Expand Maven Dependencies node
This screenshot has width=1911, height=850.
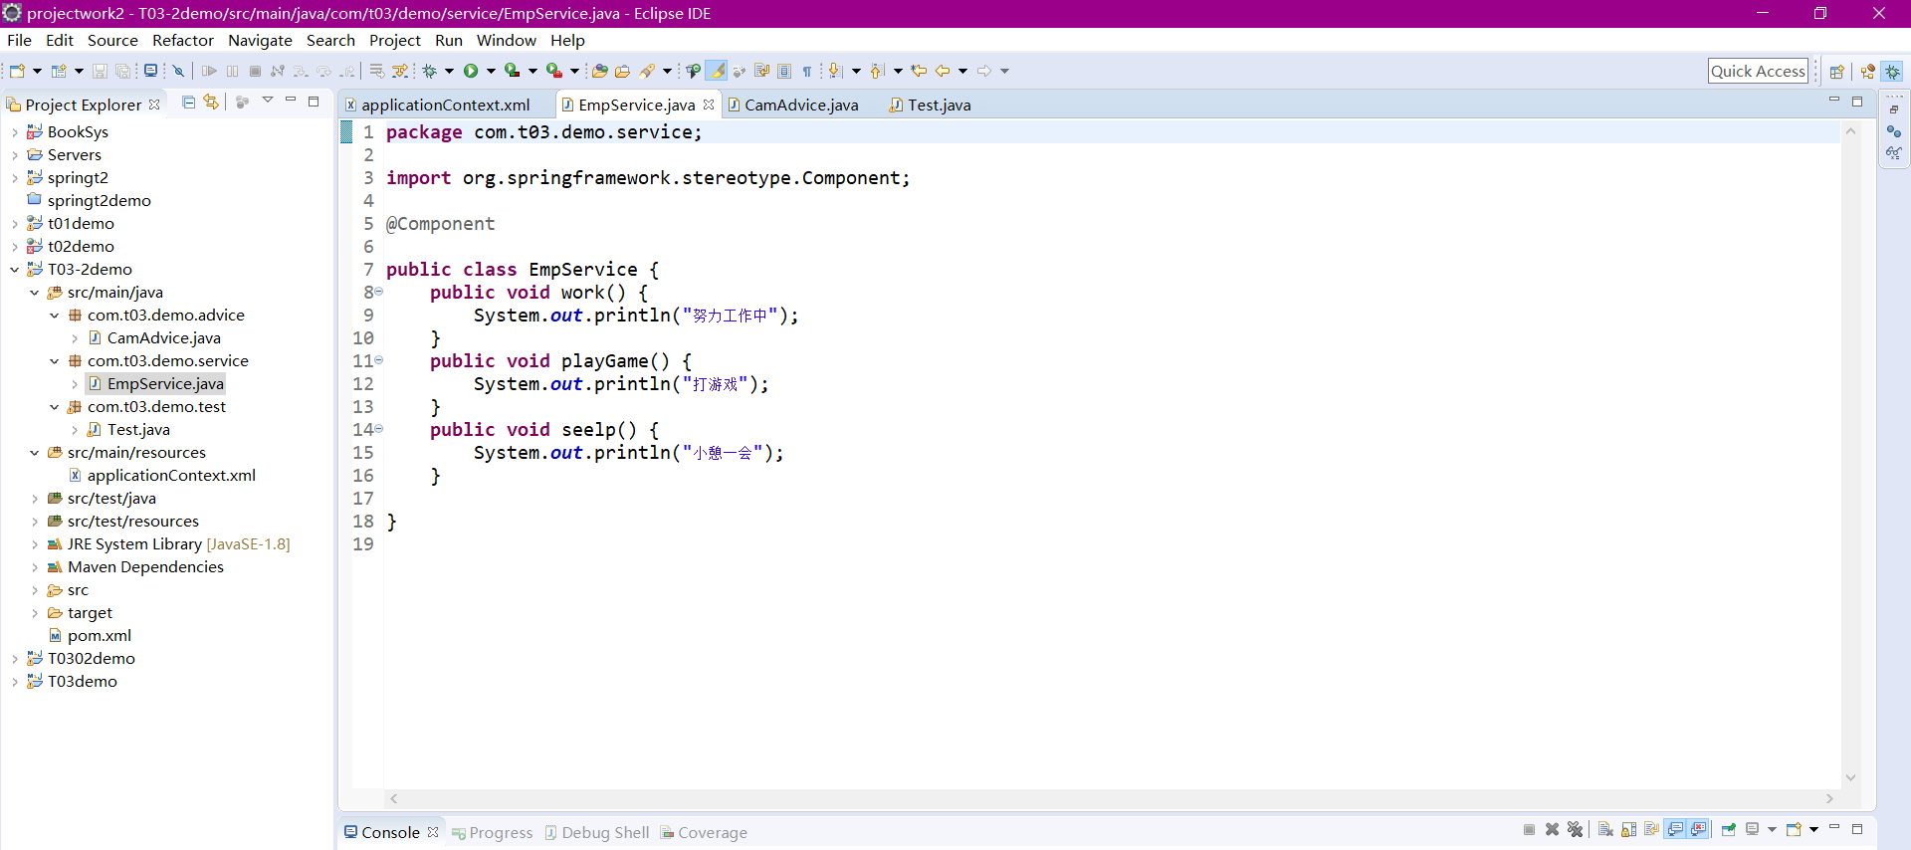click(x=34, y=566)
